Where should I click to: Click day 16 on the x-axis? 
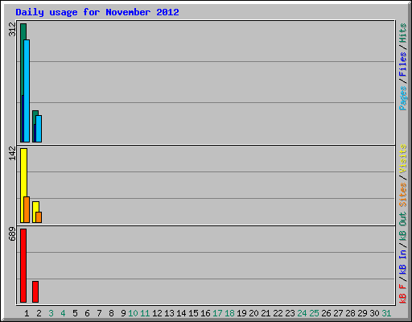[x=205, y=313]
